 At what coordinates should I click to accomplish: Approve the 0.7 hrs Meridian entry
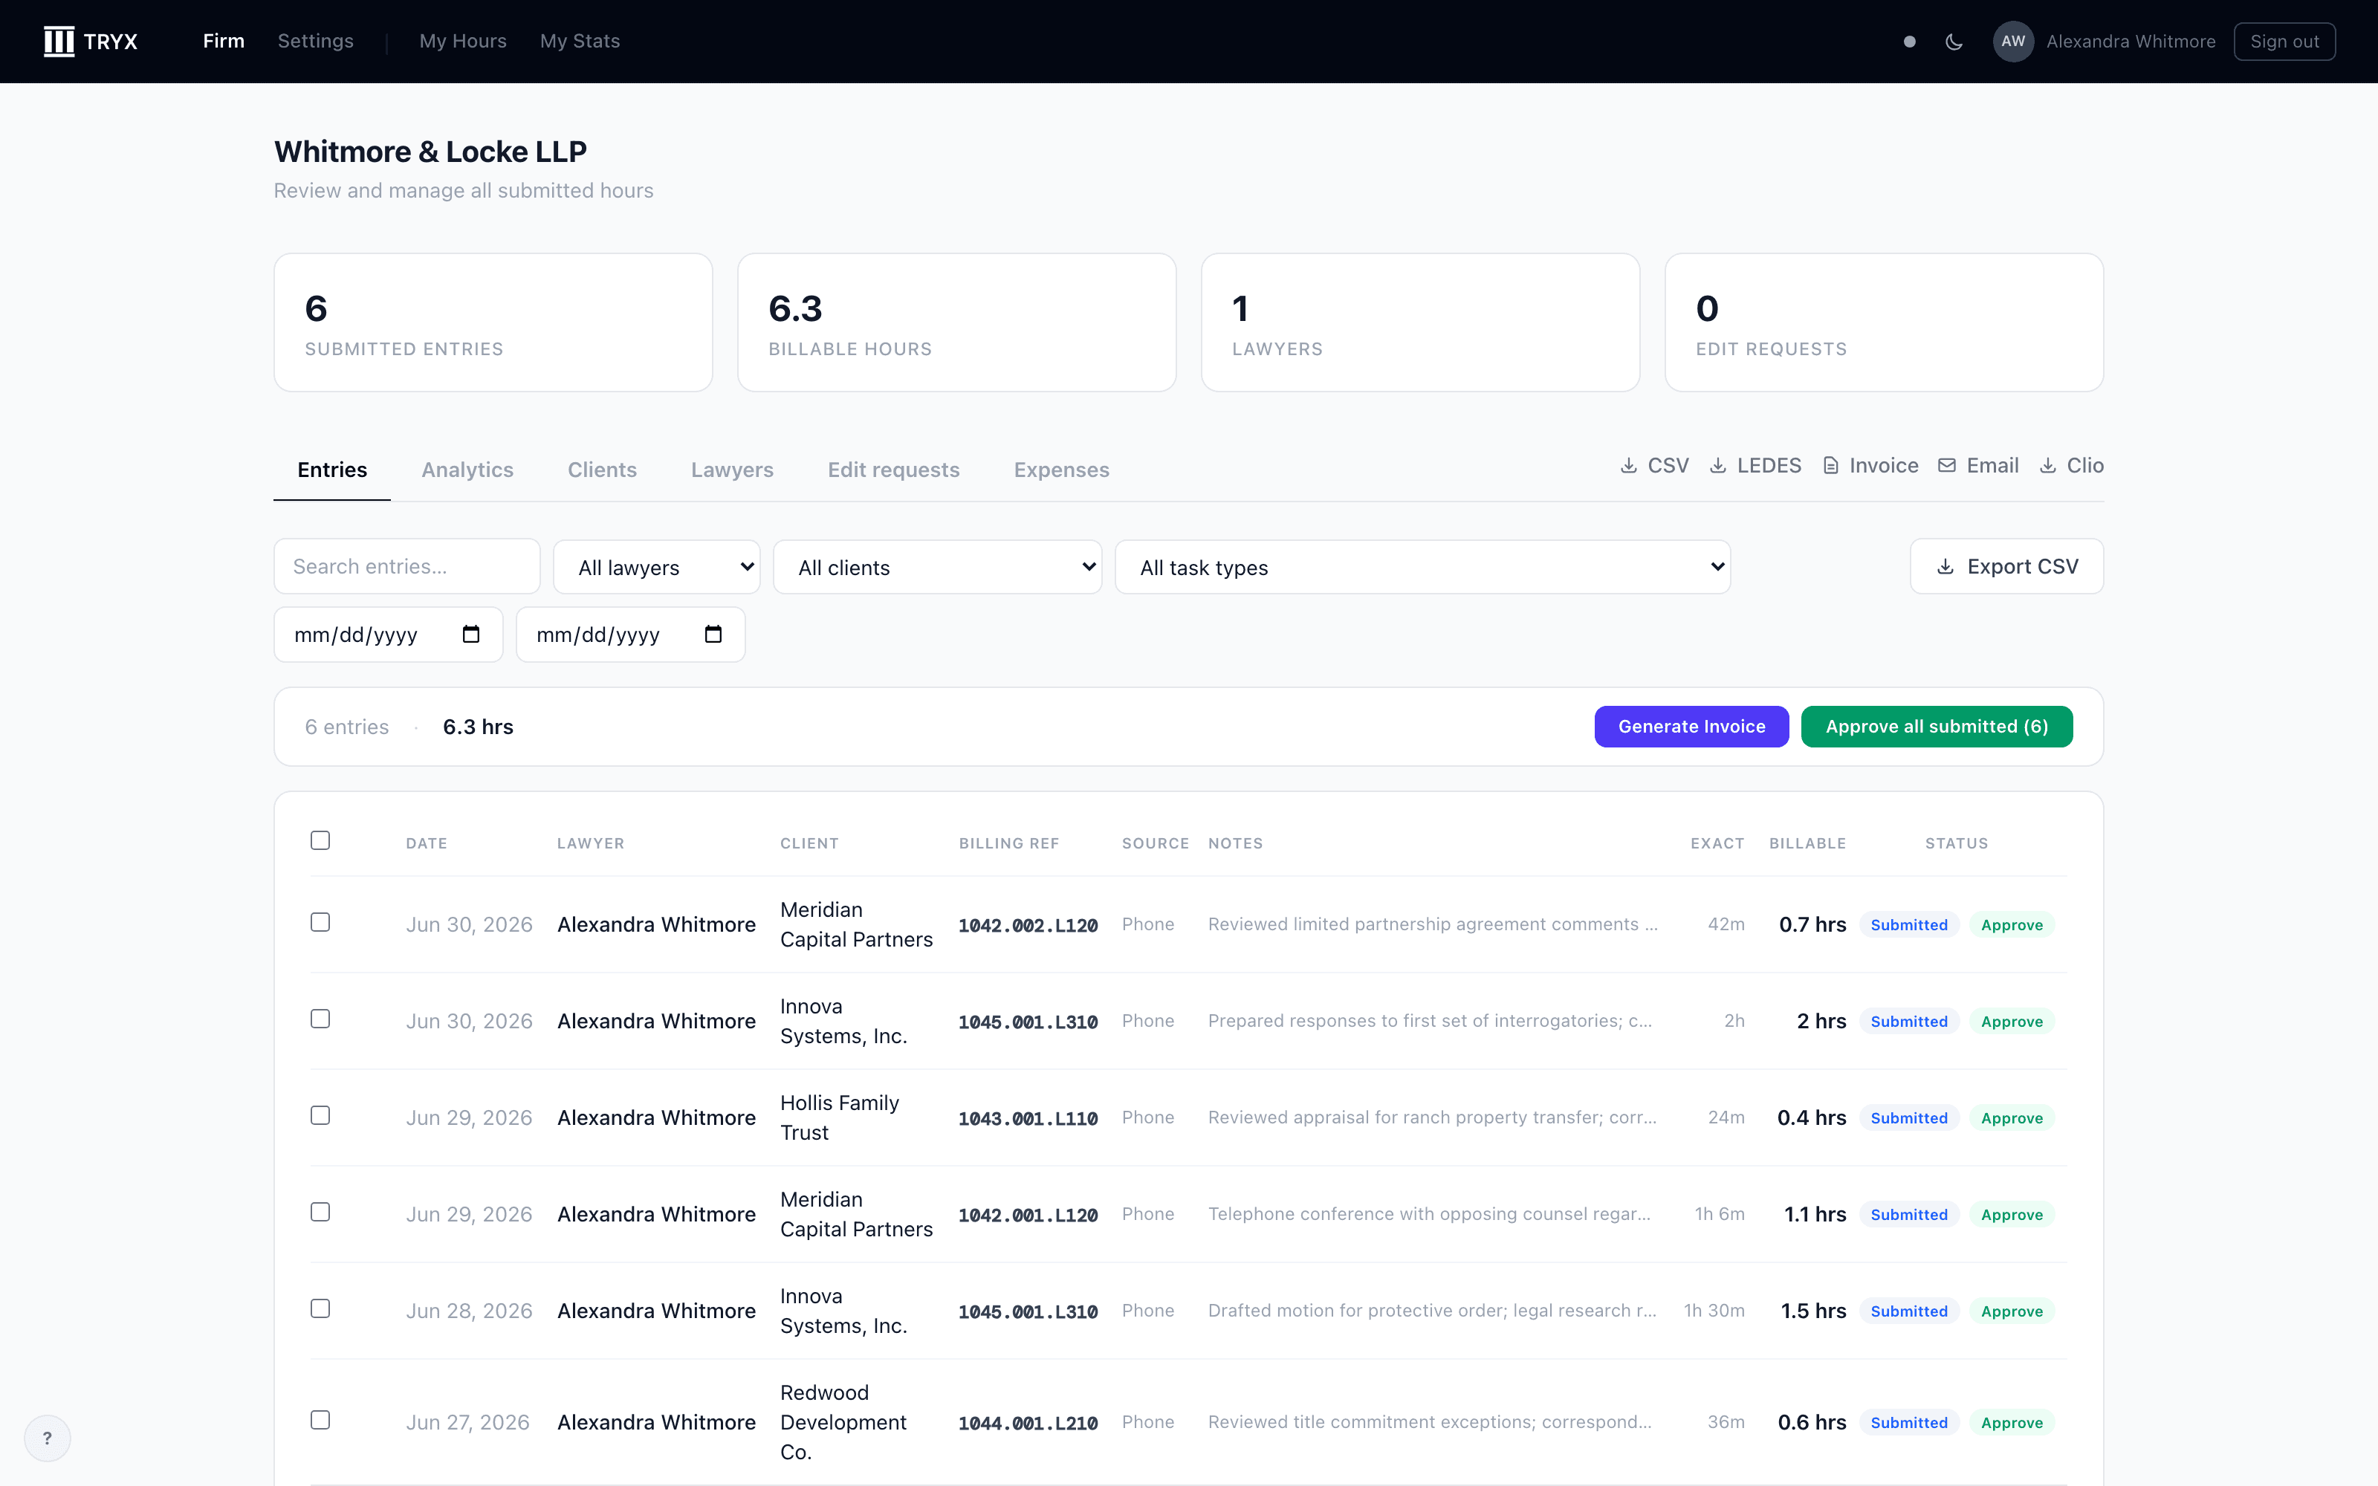[2012, 925]
